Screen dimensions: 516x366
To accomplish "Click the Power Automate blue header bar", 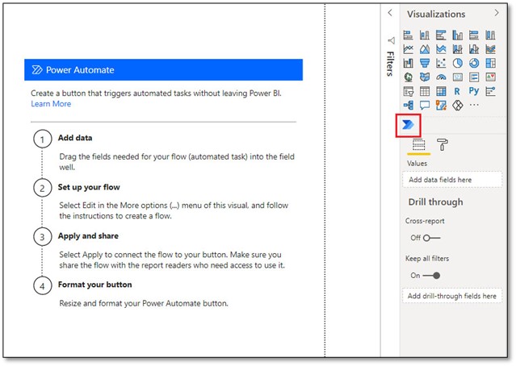I will [x=164, y=69].
